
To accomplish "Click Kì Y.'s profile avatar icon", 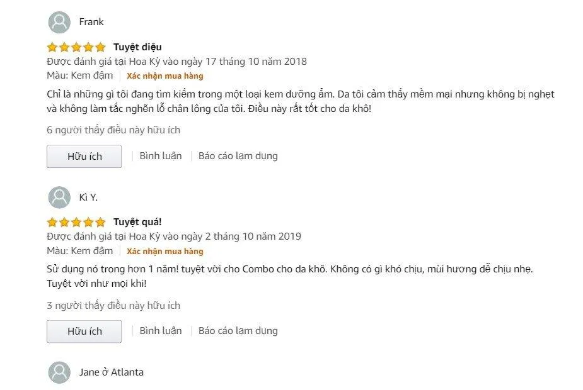I will pos(59,197).
